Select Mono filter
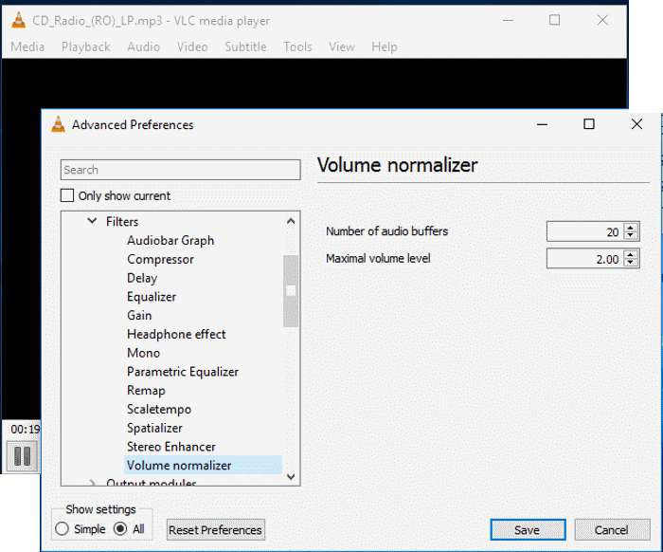Screen dimensions: 663x552 143,353
